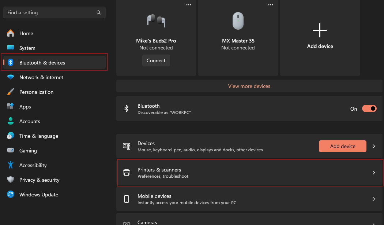Open the Home settings page
Image resolution: width=384 pixels, height=225 pixels.
[54, 33]
